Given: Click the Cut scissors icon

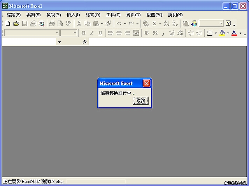Looking at the screenshot, I should pos(79,24).
